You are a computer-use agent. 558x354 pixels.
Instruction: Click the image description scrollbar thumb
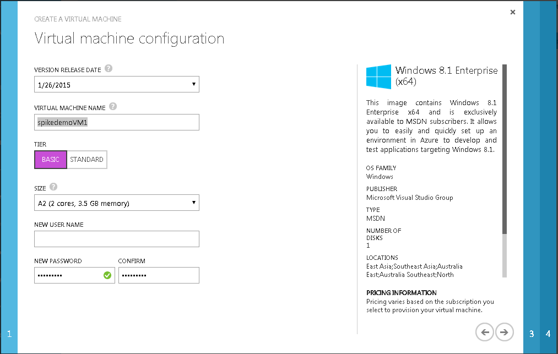coord(504,149)
